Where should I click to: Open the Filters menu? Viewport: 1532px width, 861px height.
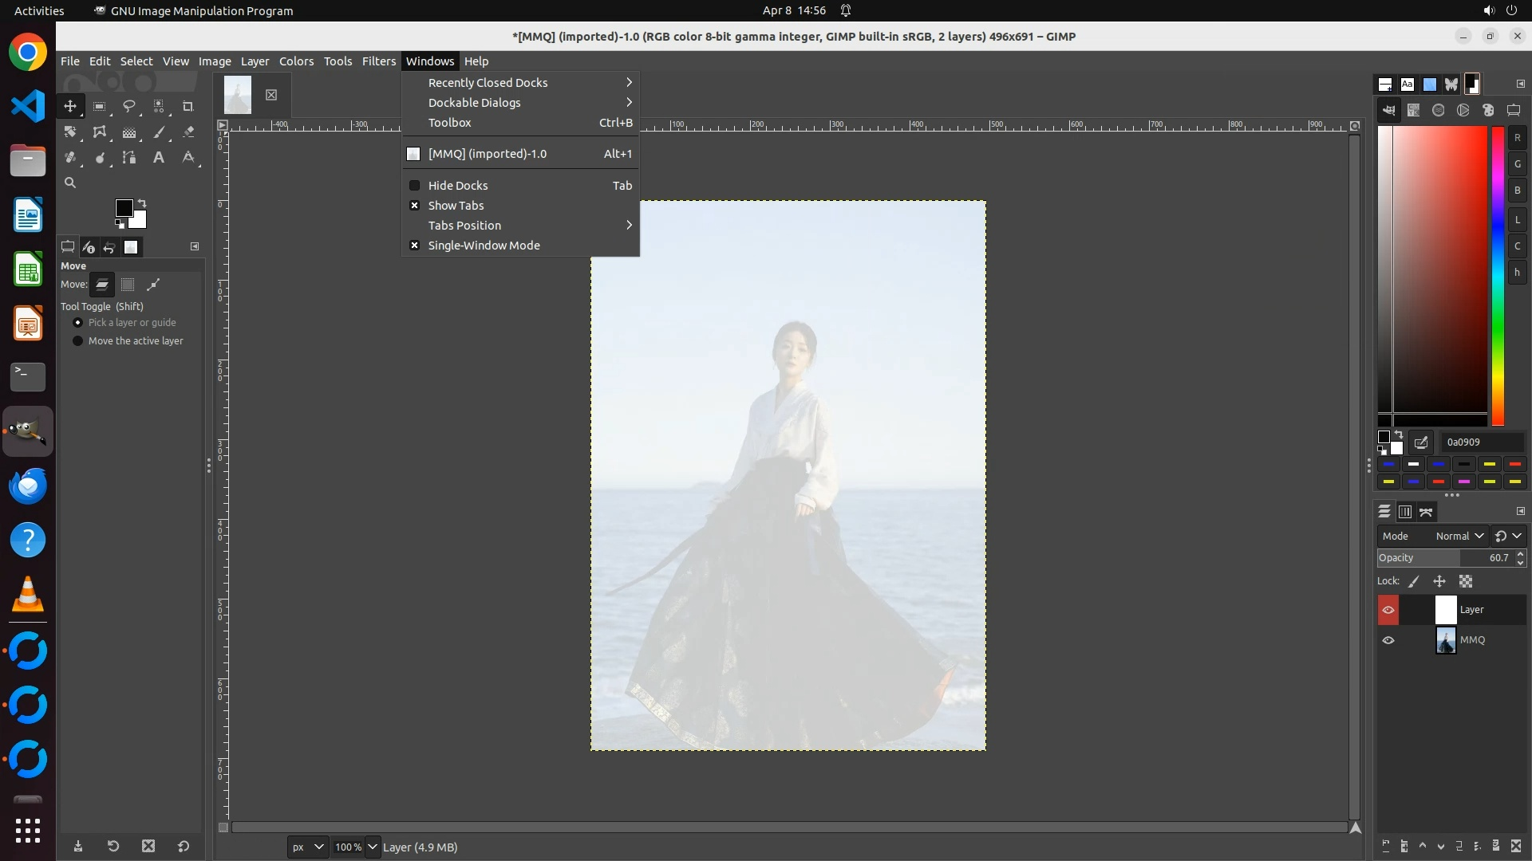(378, 61)
